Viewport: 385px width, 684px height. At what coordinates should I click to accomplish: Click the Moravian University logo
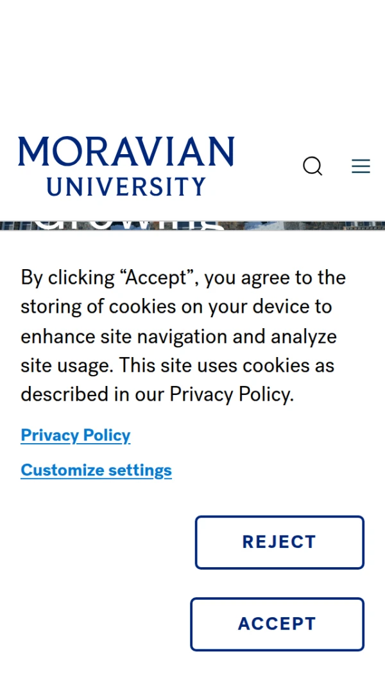(x=126, y=166)
